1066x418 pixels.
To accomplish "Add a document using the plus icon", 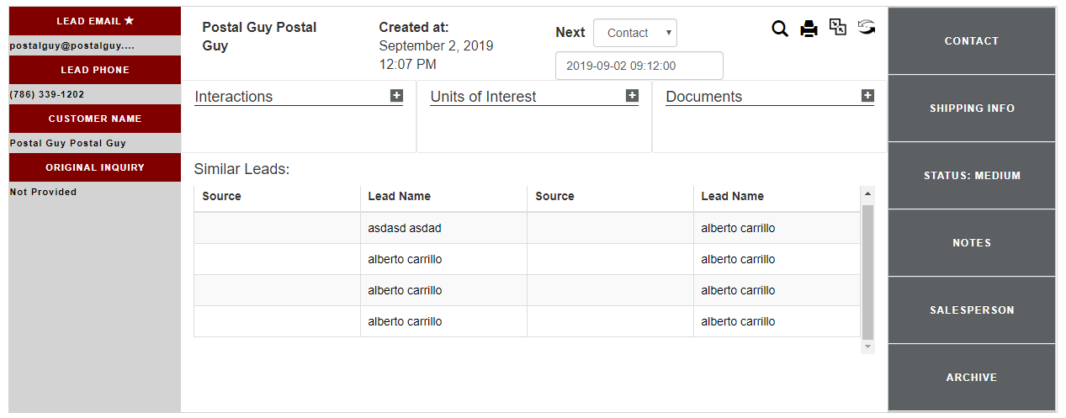I will pos(867,96).
